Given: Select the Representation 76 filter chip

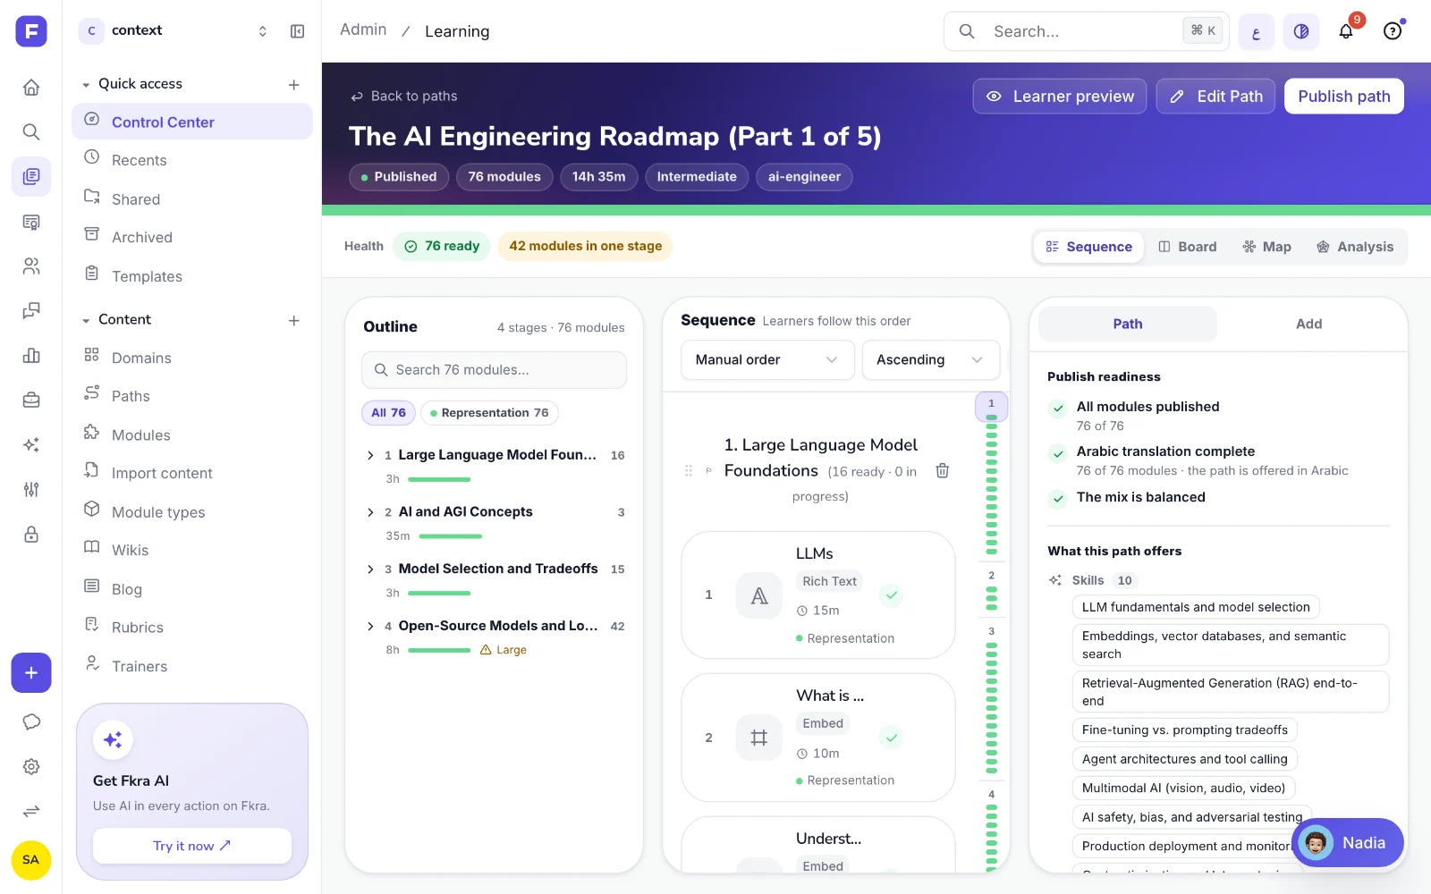Looking at the screenshot, I should pyautogui.click(x=489, y=412).
